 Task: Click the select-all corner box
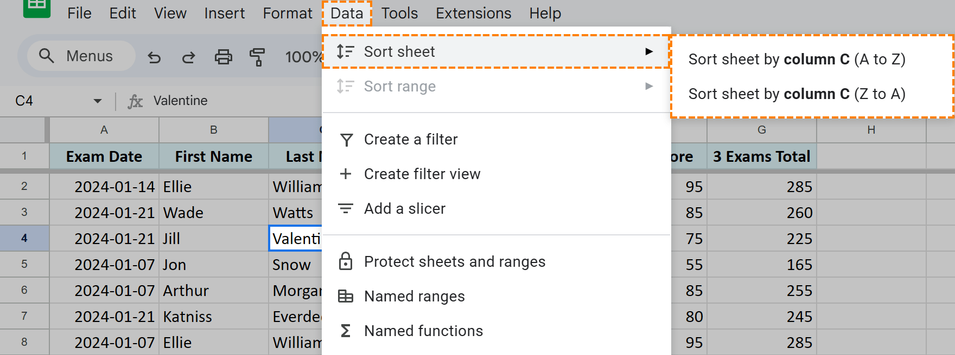pos(23,130)
